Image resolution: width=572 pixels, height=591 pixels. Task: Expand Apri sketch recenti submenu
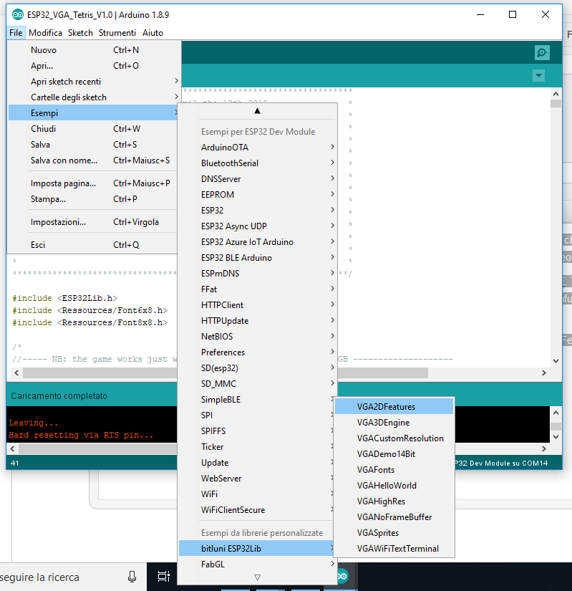[92, 82]
